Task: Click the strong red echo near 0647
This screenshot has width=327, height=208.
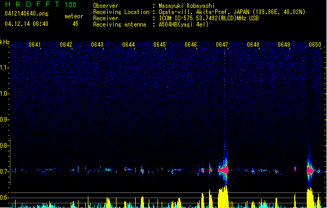Action: (x=223, y=170)
